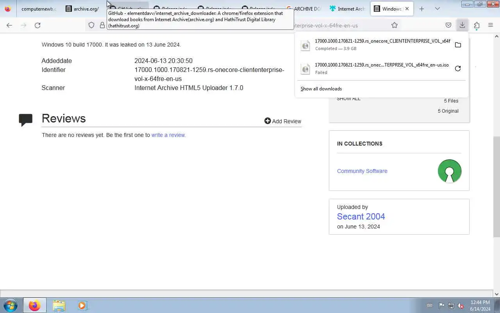Click Internet Archive HTML5 Uploader 1.7.0 text
500x313 pixels.
pyautogui.click(x=189, y=88)
